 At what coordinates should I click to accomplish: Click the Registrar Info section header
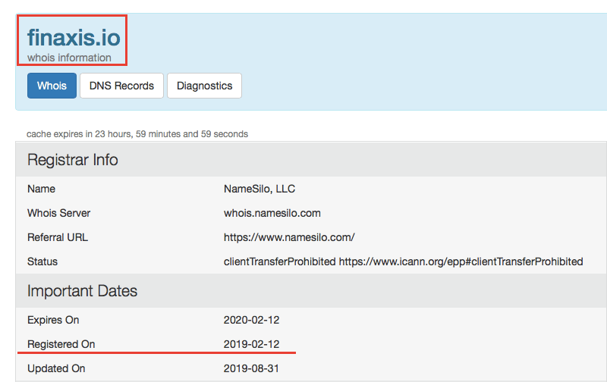[x=73, y=161]
